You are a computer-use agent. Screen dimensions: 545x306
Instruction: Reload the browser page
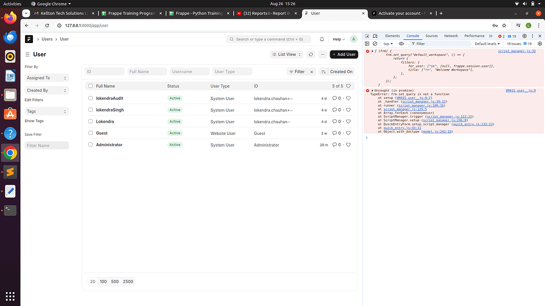[47, 25]
